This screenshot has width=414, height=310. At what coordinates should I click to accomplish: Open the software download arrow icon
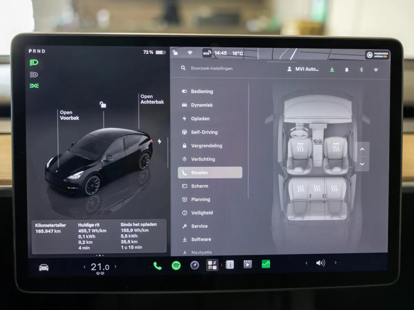332,70
